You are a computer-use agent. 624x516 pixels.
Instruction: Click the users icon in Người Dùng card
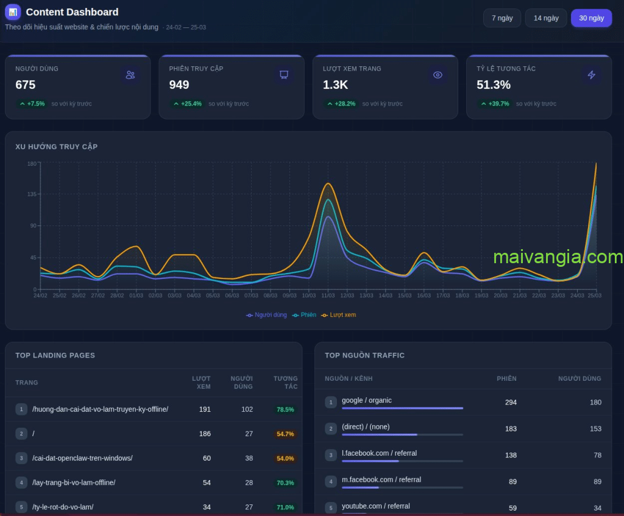coord(130,75)
